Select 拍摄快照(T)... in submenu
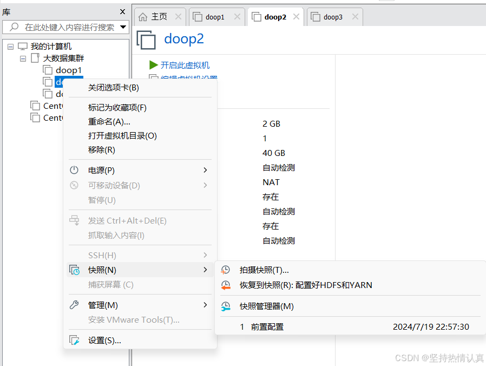The height and width of the screenshot is (366, 486). coord(350,270)
